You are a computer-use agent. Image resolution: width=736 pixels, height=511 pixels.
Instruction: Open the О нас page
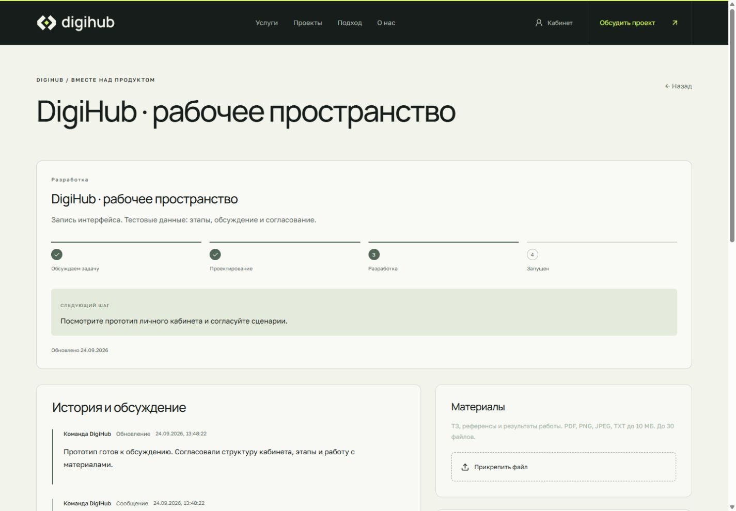tap(386, 23)
